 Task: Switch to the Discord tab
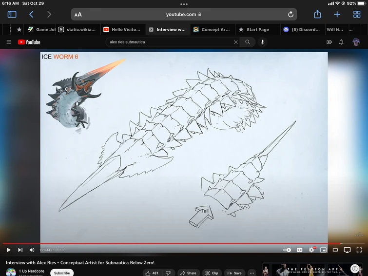tap(302, 29)
